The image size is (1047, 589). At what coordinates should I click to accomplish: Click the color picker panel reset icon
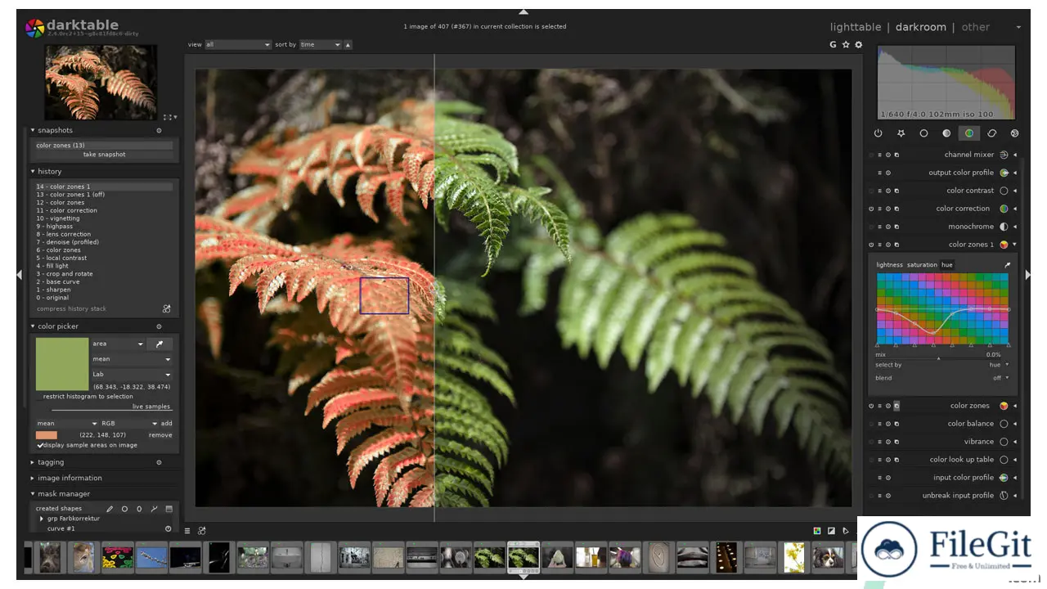[159, 326]
